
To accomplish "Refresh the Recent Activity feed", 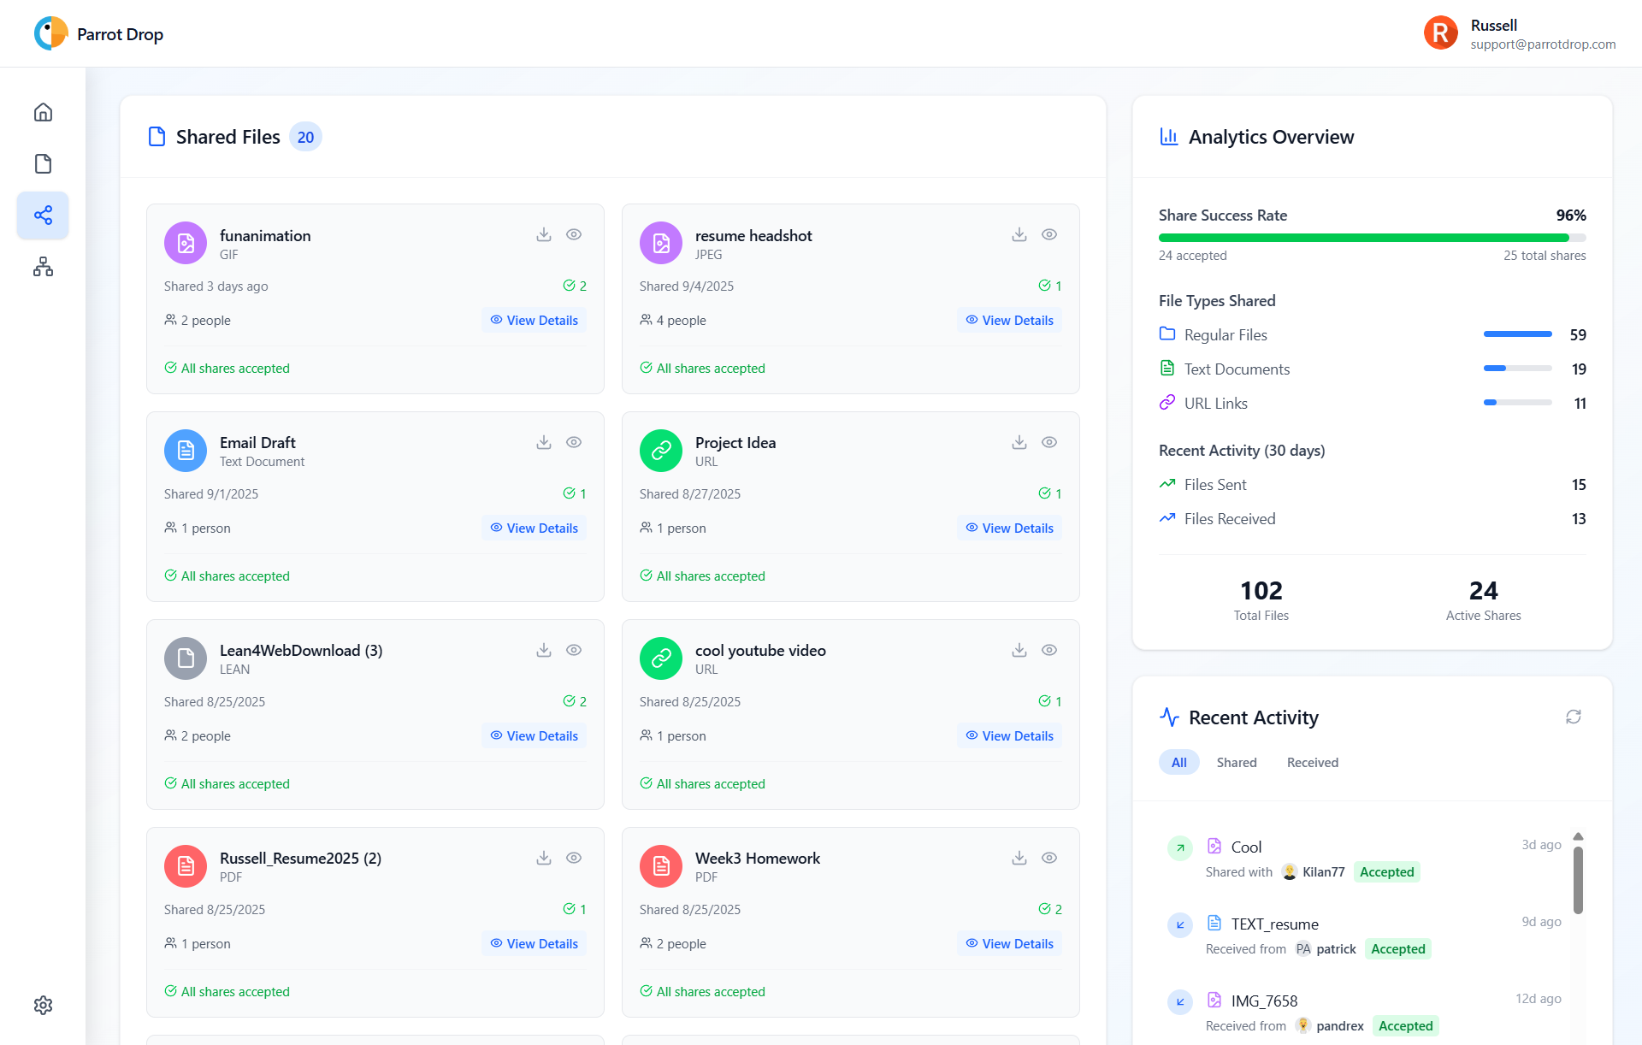I will [x=1574, y=717].
